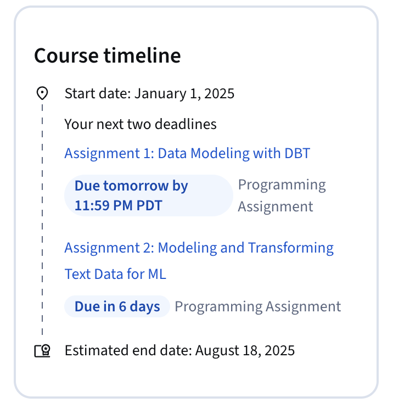
Task: Click the start date location pin icon
Action: (42, 93)
